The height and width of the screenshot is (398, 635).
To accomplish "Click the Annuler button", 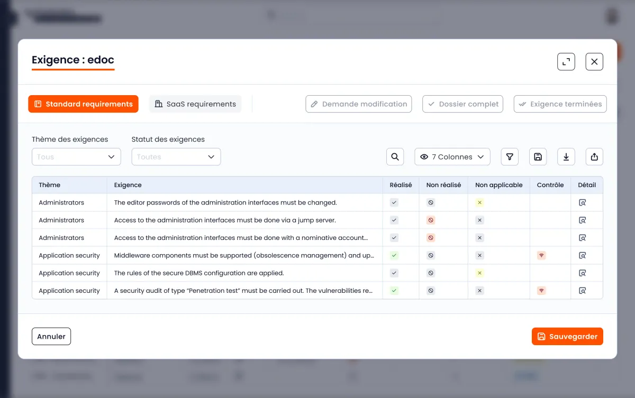I will point(51,337).
